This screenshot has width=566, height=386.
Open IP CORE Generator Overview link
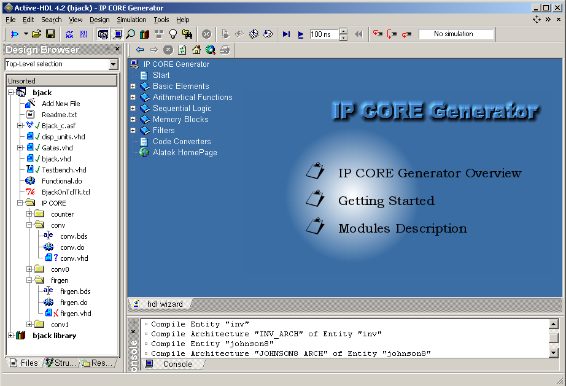click(430, 173)
